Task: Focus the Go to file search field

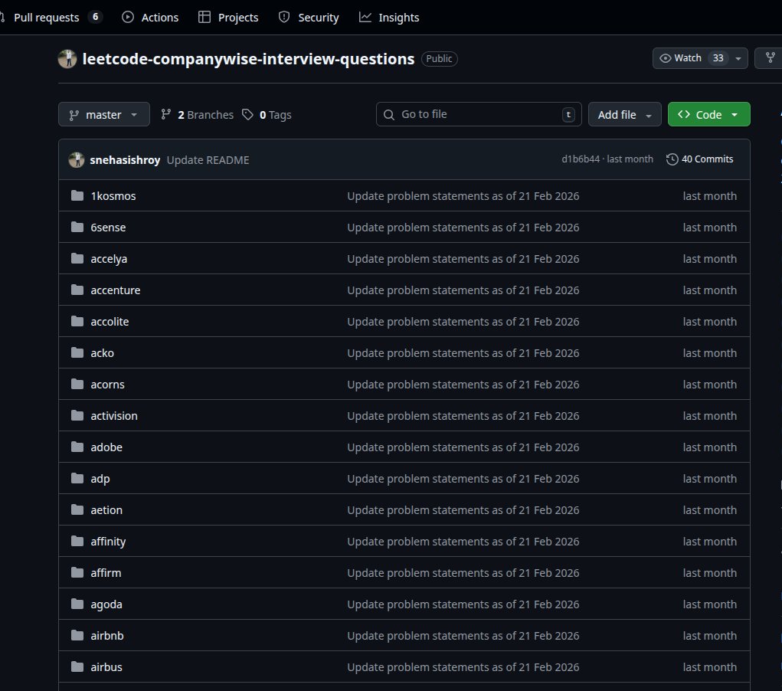Action: (479, 114)
